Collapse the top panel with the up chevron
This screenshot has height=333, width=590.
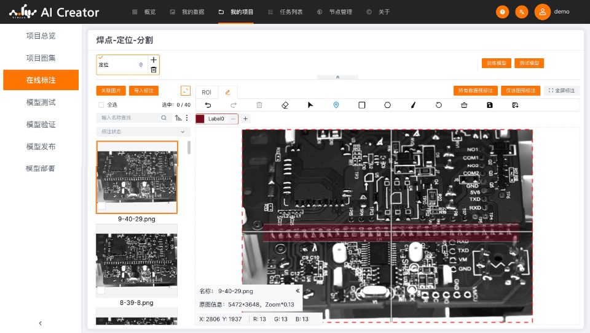337,77
